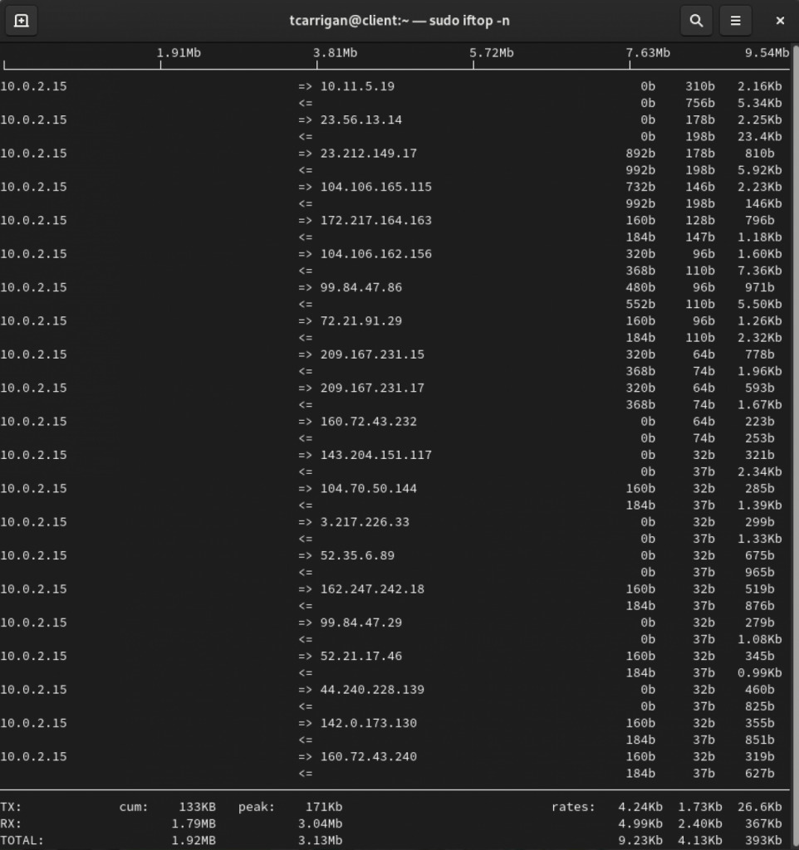Open the hamburger menu

(735, 21)
